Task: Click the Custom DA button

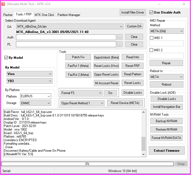Action: [x=134, y=26]
